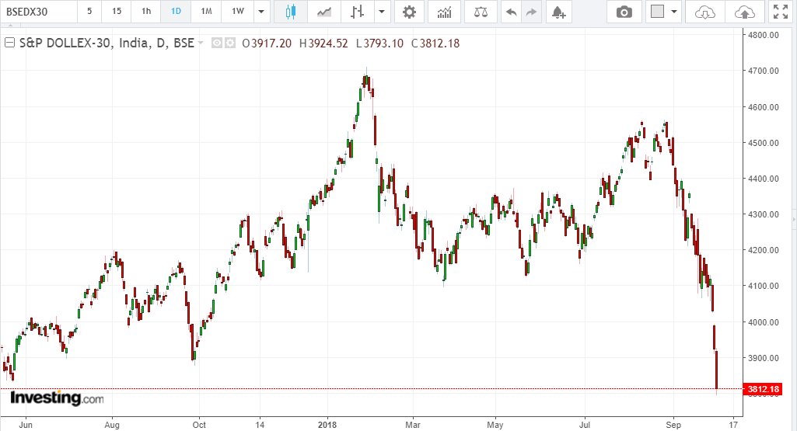This screenshot has height=431, width=797.
Task: Click the compare symbols scales icon
Action: 481,12
